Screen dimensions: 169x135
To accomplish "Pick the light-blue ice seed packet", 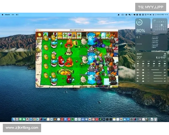I will 103,35.
